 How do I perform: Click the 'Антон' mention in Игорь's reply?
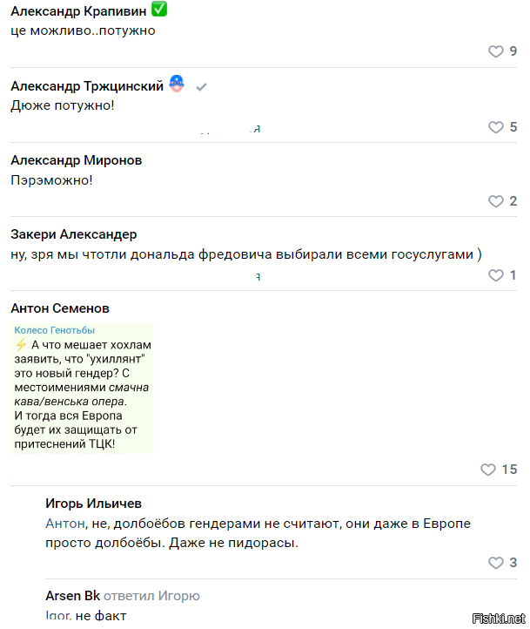click(x=65, y=524)
